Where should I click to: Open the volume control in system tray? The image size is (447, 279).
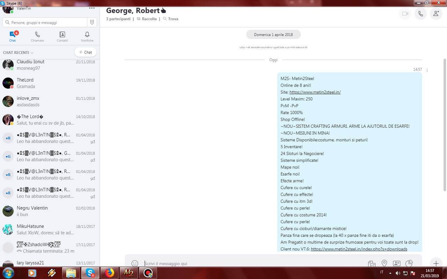(x=398, y=273)
